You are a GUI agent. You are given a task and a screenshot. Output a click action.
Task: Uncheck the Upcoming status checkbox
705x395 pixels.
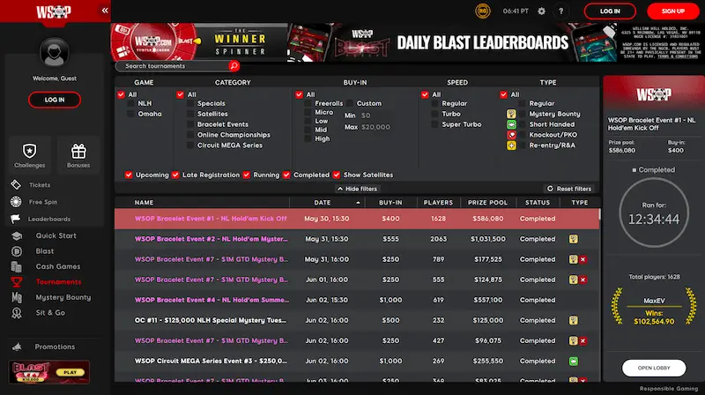(x=129, y=175)
